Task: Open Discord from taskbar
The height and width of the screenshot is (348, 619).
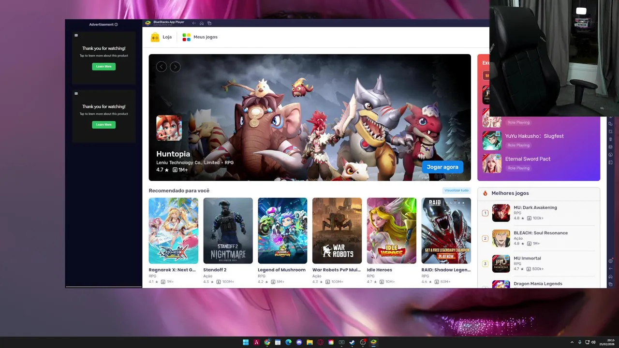Action: [x=299, y=342]
